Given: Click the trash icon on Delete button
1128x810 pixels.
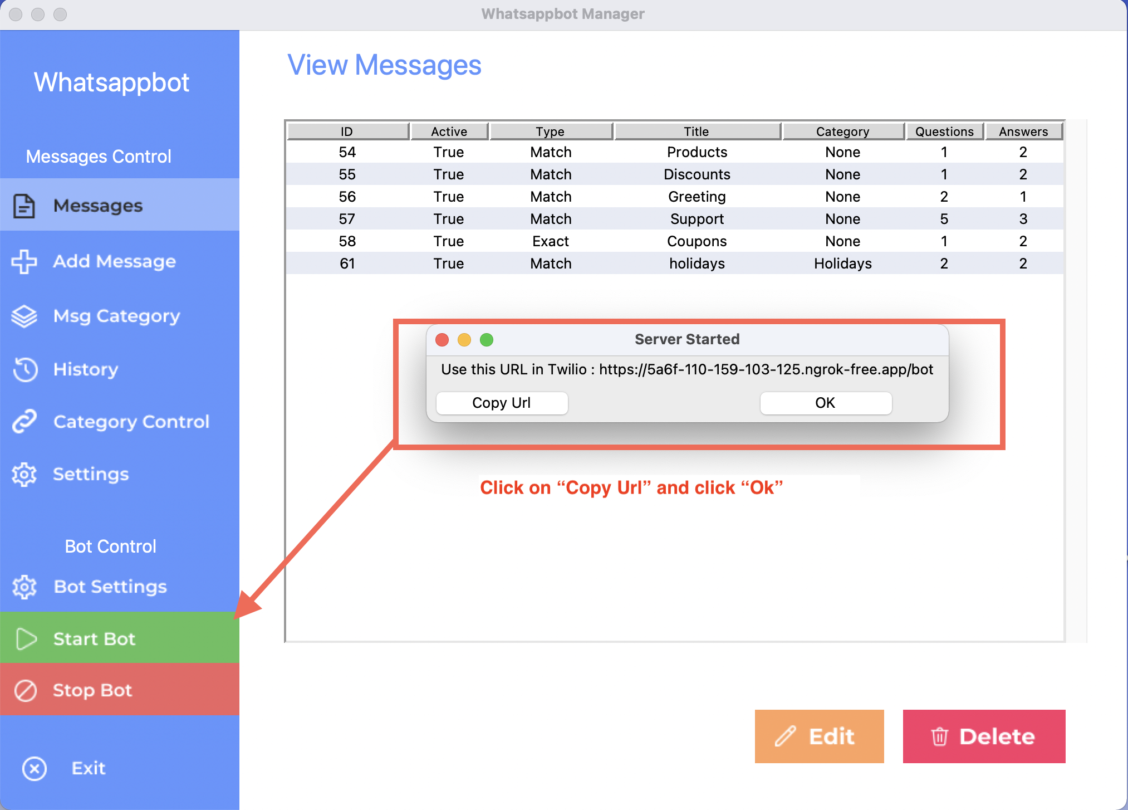Looking at the screenshot, I should pos(939,736).
